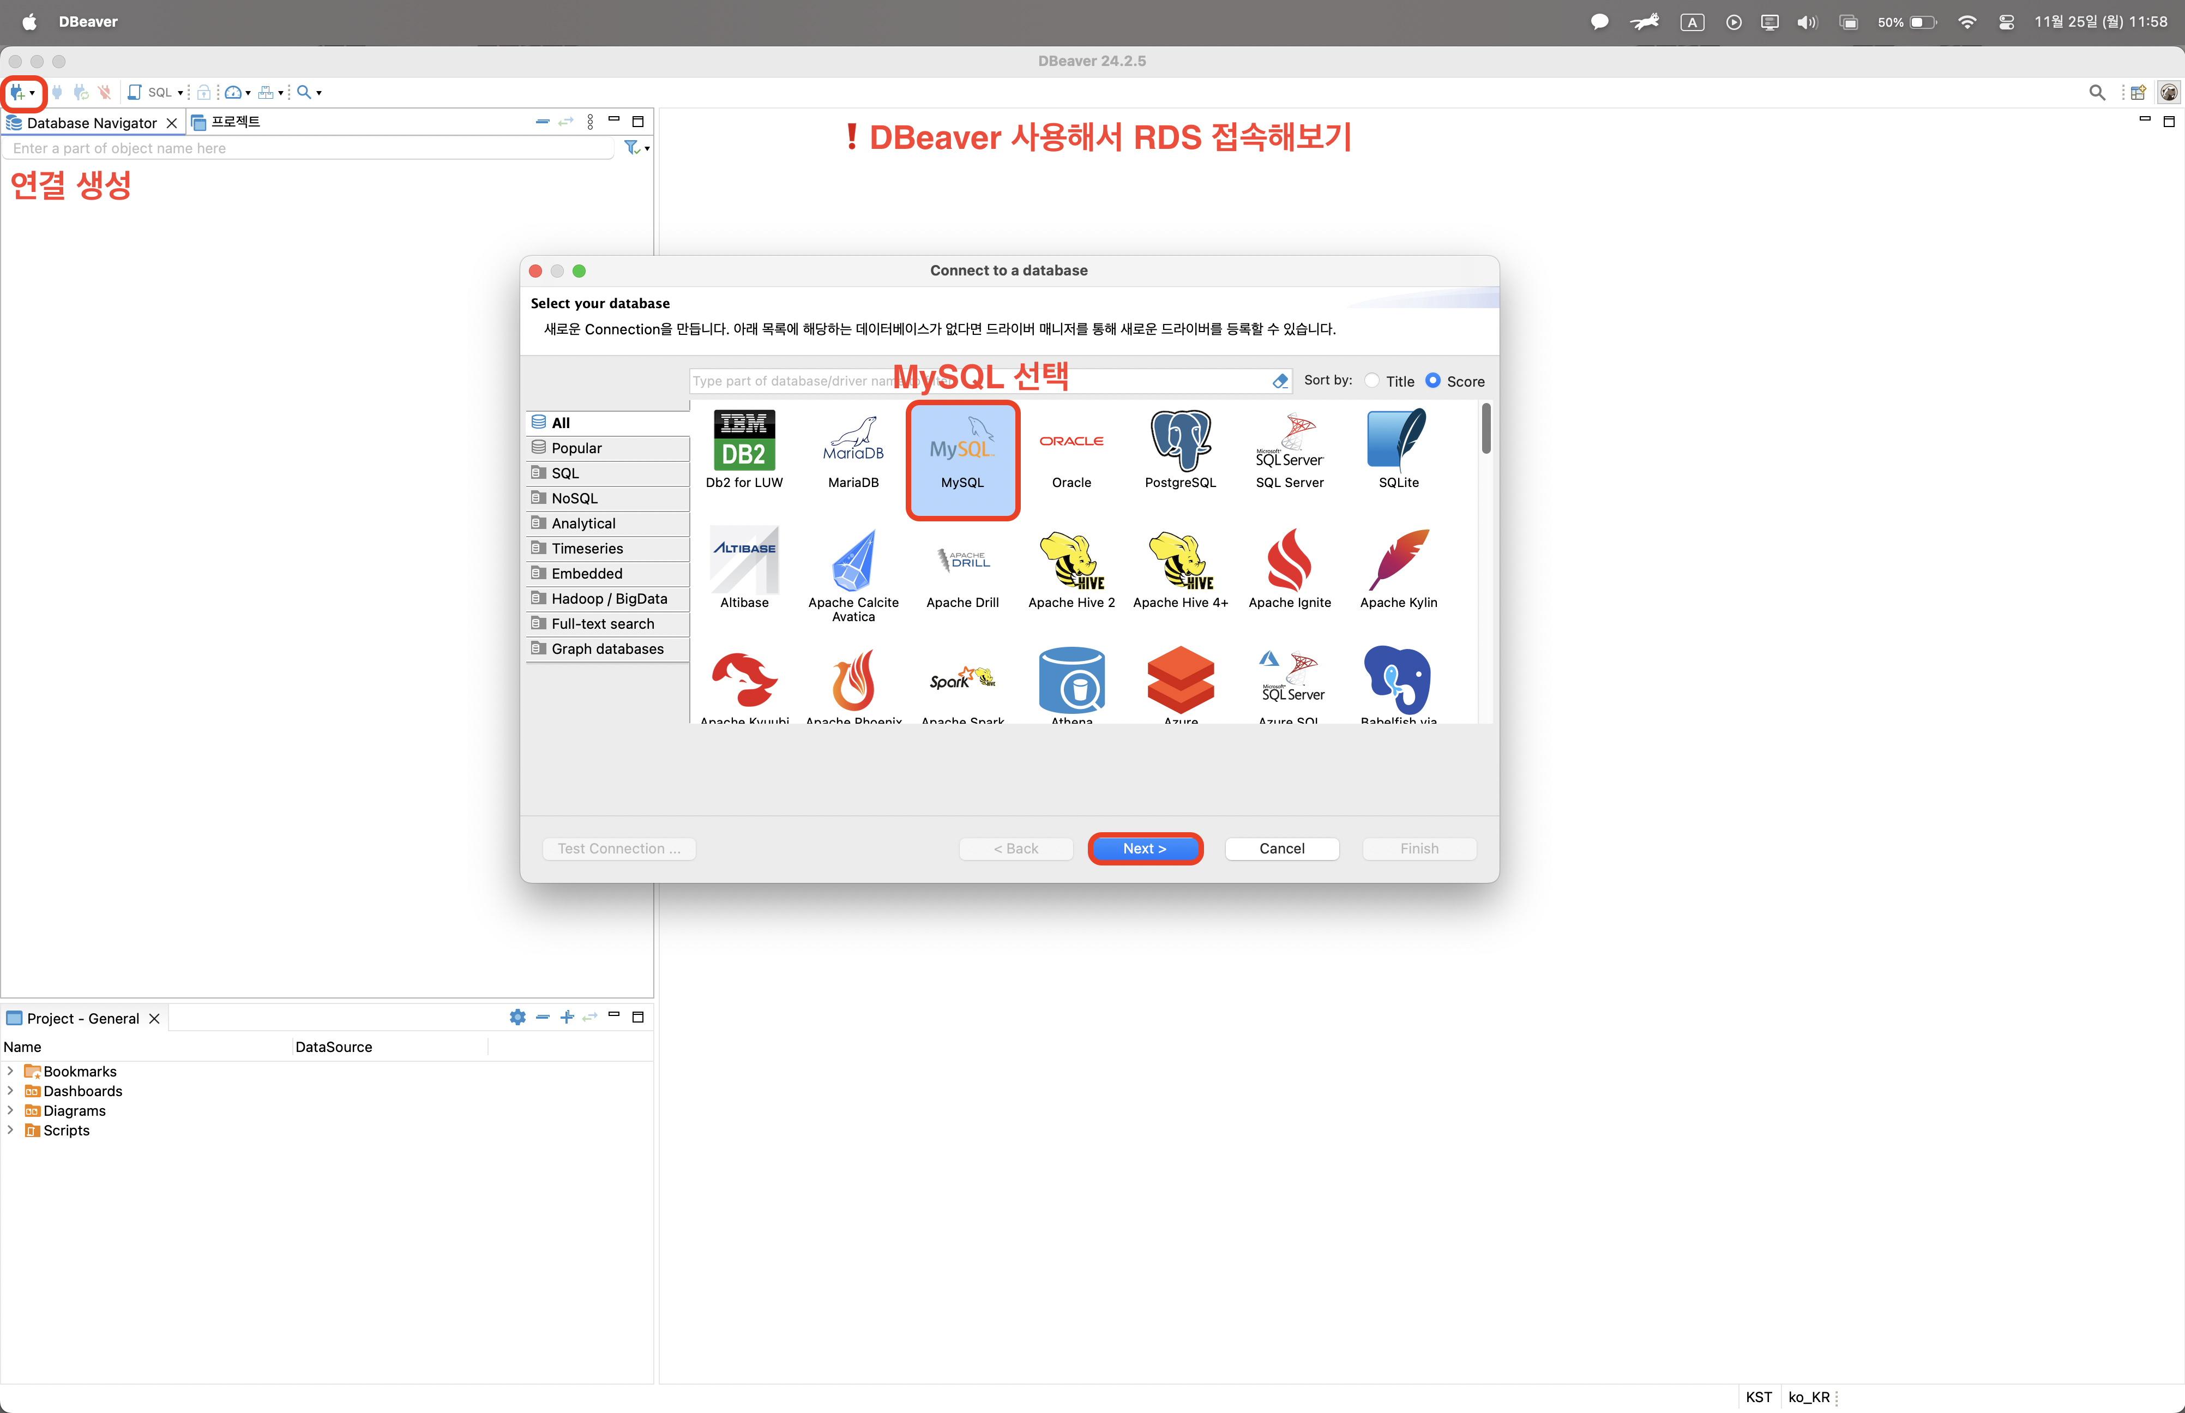The image size is (2185, 1413).
Task: Click the Link with Editor icon in Navigator
Action: click(566, 121)
